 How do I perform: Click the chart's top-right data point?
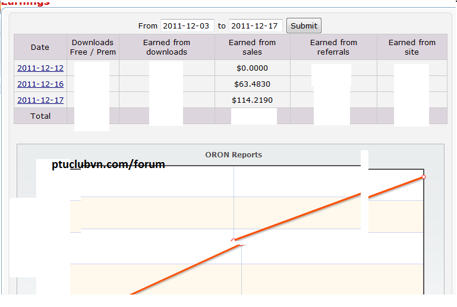pos(424,177)
